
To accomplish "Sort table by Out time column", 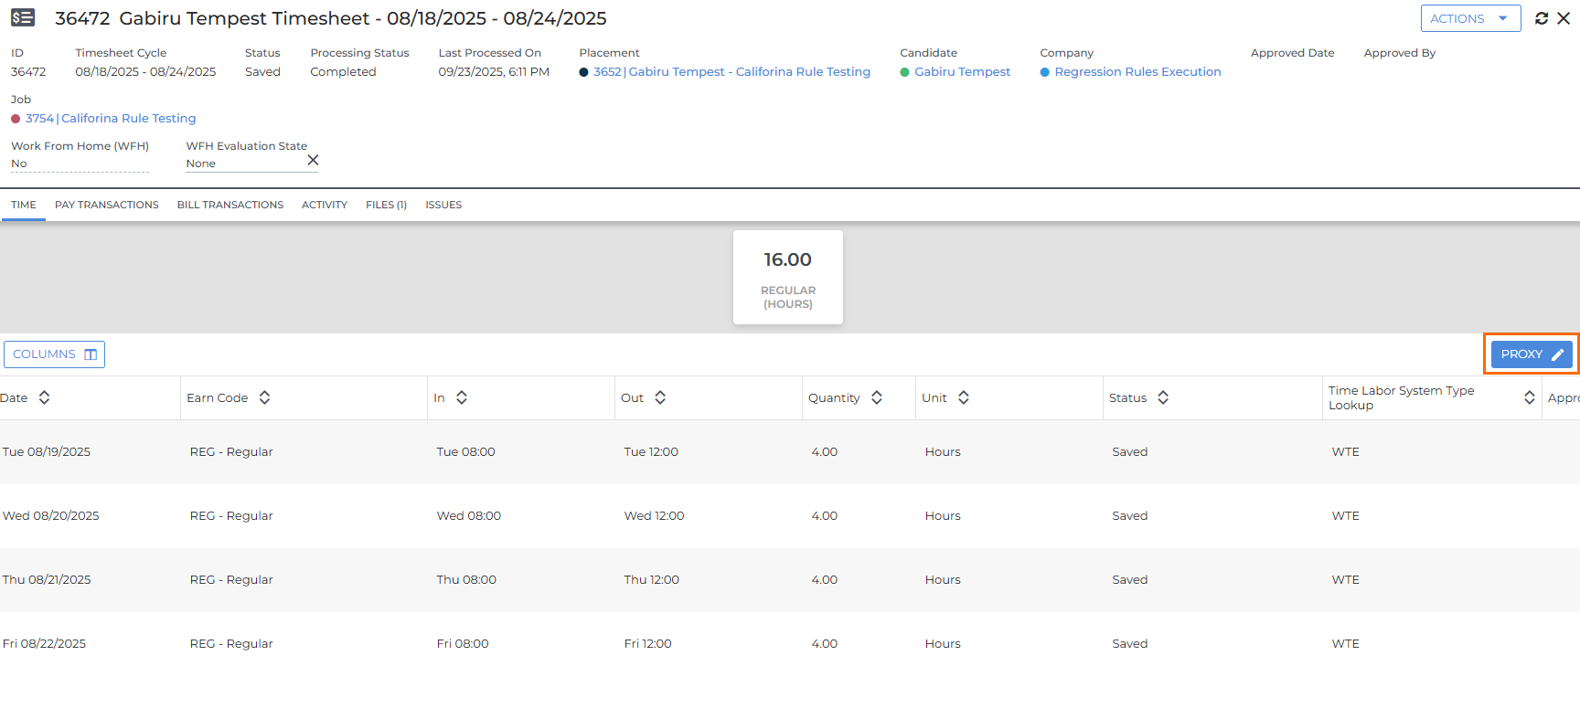I will [x=660, y=397].
